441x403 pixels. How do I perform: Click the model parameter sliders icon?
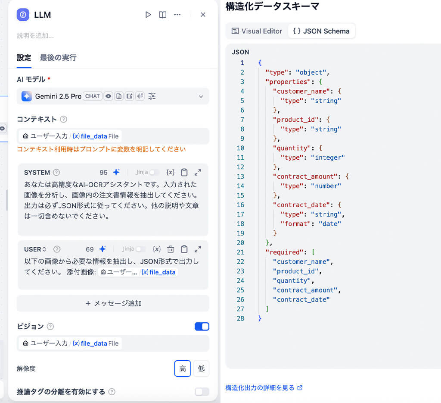pyautogui.click(x=152, y=96)
